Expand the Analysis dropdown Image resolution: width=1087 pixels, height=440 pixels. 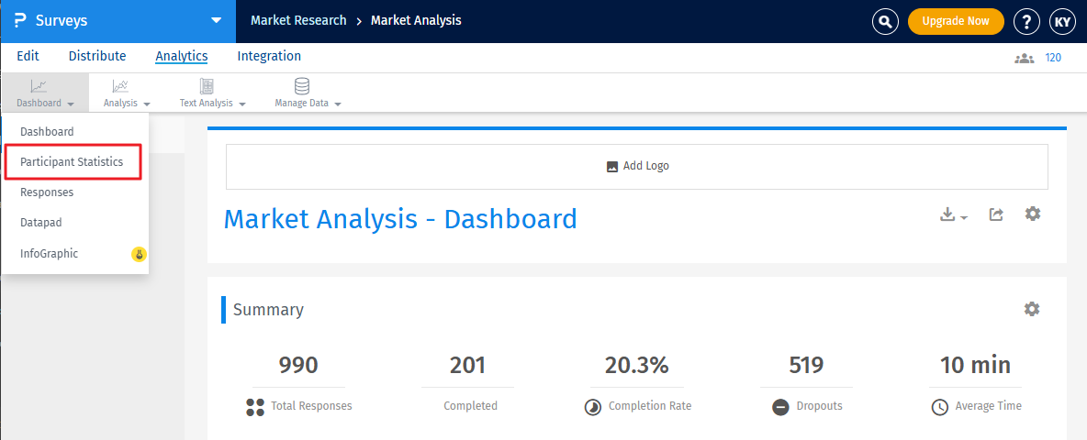[147, 104]
